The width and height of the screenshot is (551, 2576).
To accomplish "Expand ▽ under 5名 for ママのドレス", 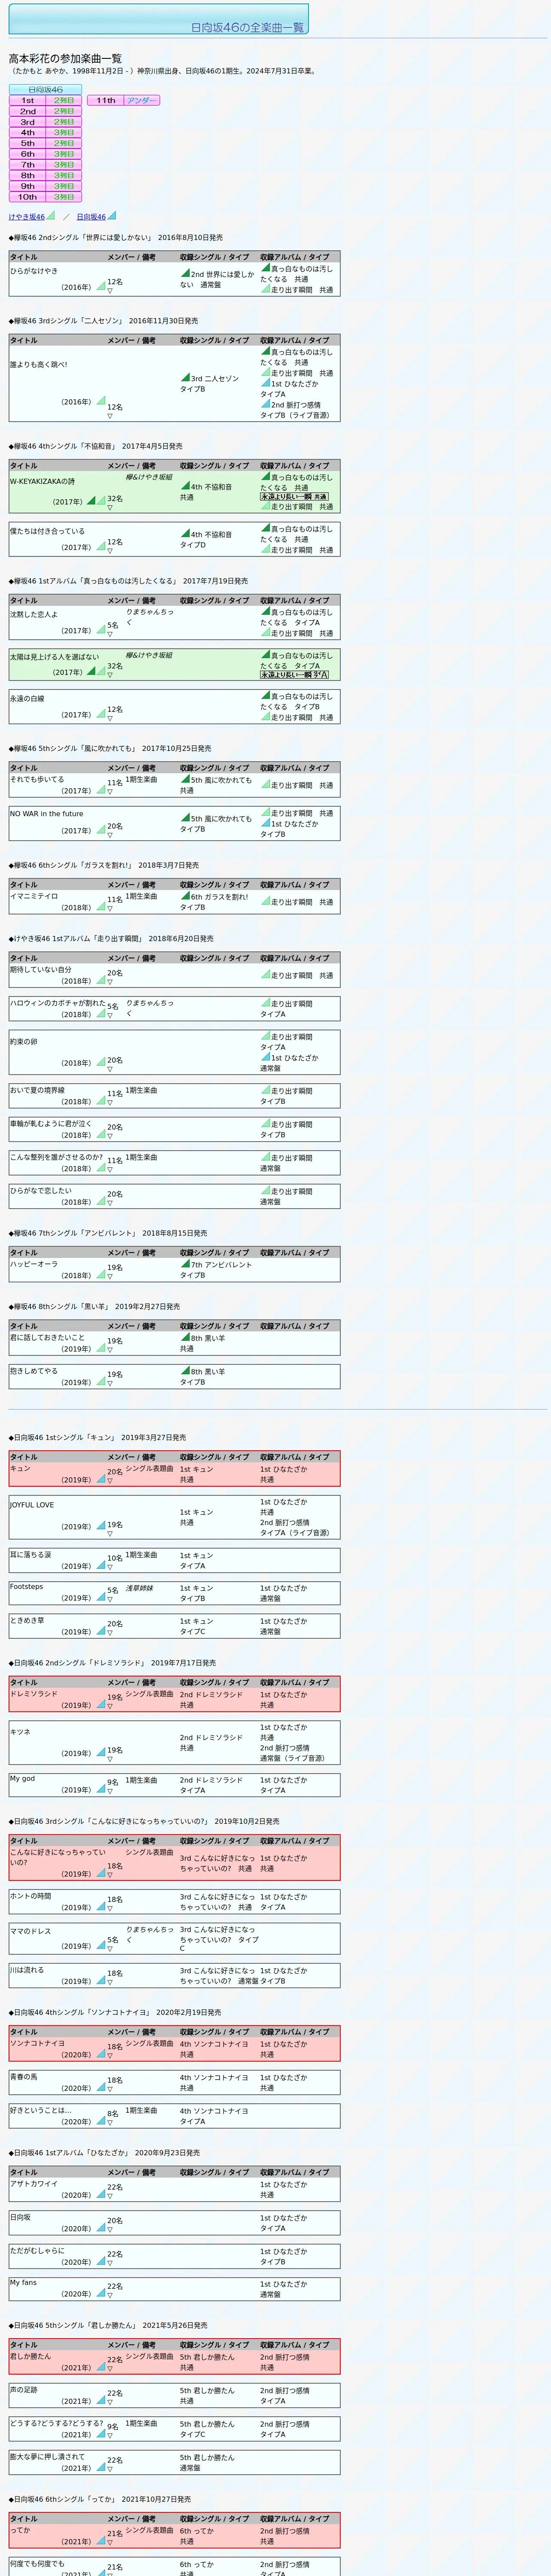I will pyautogui.click(x=110, y=1949).
